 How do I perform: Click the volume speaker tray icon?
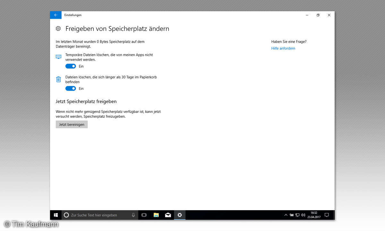point(303,215)
